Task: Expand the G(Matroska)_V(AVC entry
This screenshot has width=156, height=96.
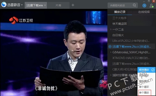Action: pyautogui.click(x=111, y=52)
